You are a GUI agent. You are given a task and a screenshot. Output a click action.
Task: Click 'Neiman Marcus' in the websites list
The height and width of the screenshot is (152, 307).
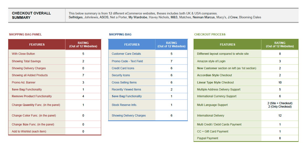(x=204, y=17)
